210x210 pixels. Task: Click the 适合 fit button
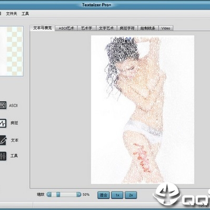point(103,195)
